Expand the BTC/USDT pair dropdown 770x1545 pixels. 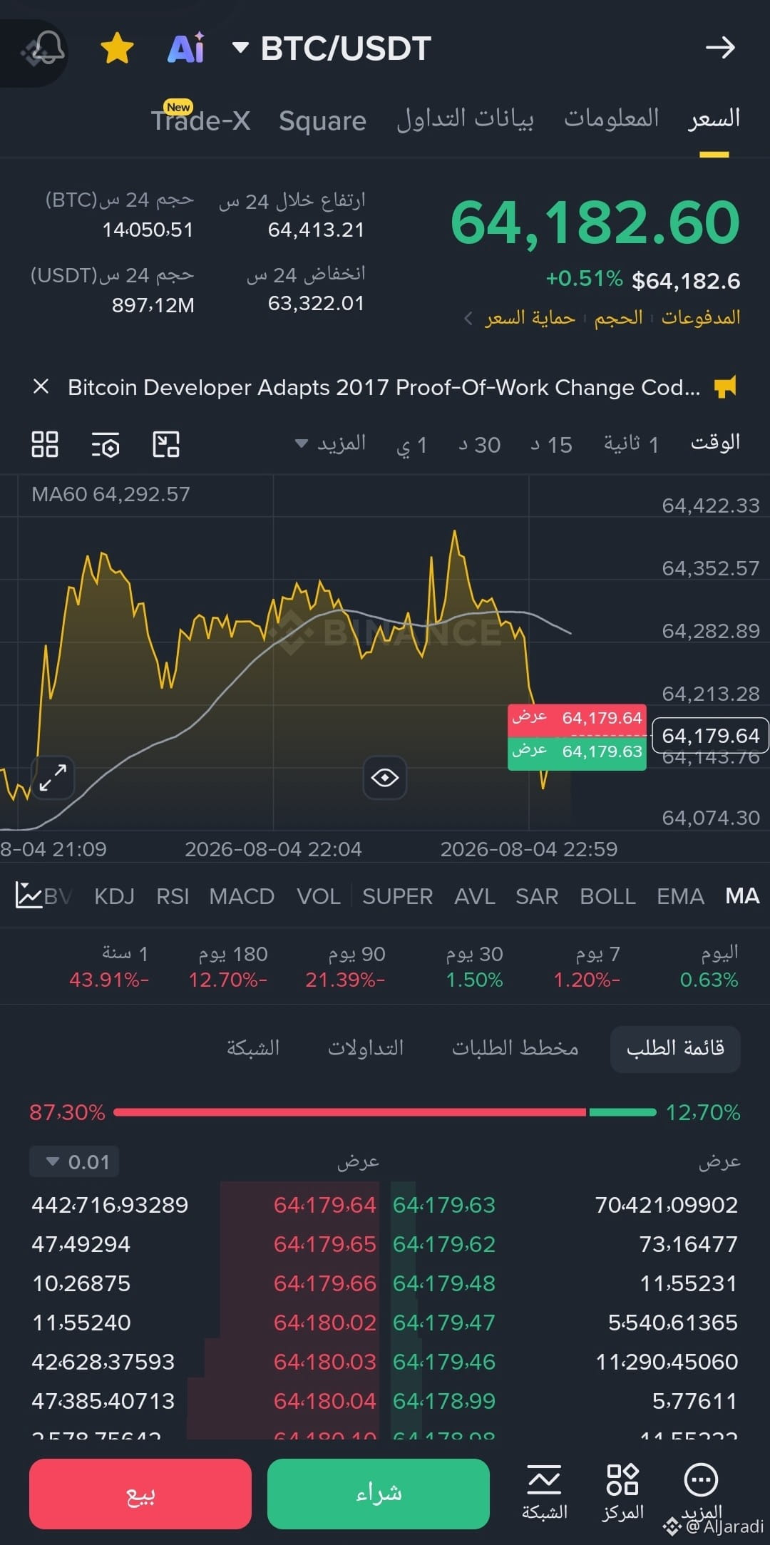click(241, 48)
